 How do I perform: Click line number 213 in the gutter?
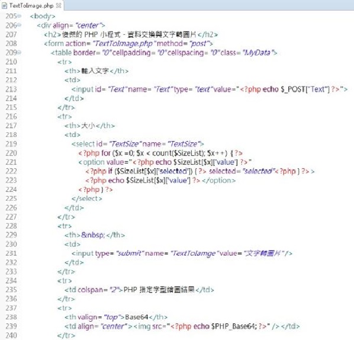11,89
